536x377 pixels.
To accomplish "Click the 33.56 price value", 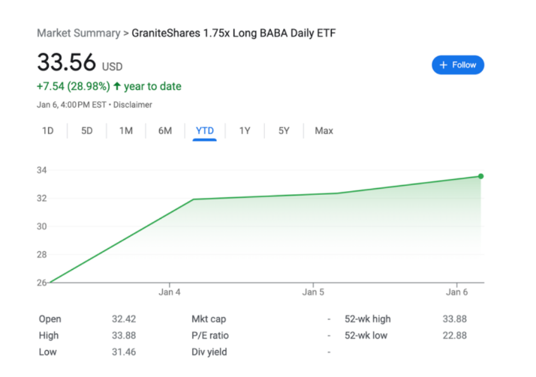I will point(66,62).
